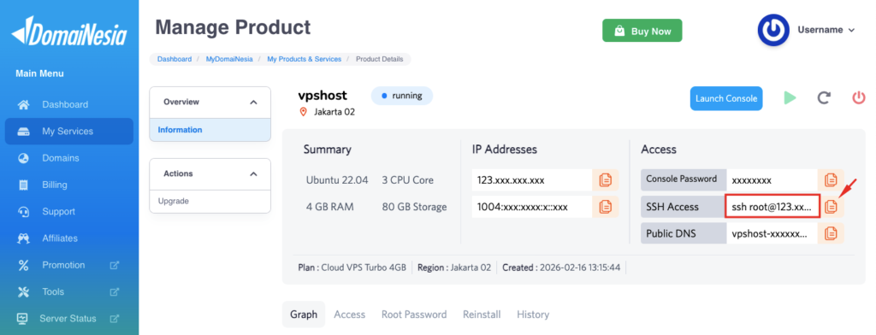Click the Billing receipt icon
This screenshot has width=876, height=335.
click(x=23, y=185)
